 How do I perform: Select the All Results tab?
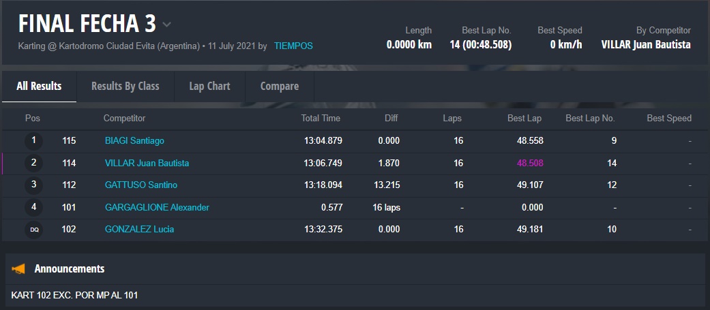[x=39, y=86]
